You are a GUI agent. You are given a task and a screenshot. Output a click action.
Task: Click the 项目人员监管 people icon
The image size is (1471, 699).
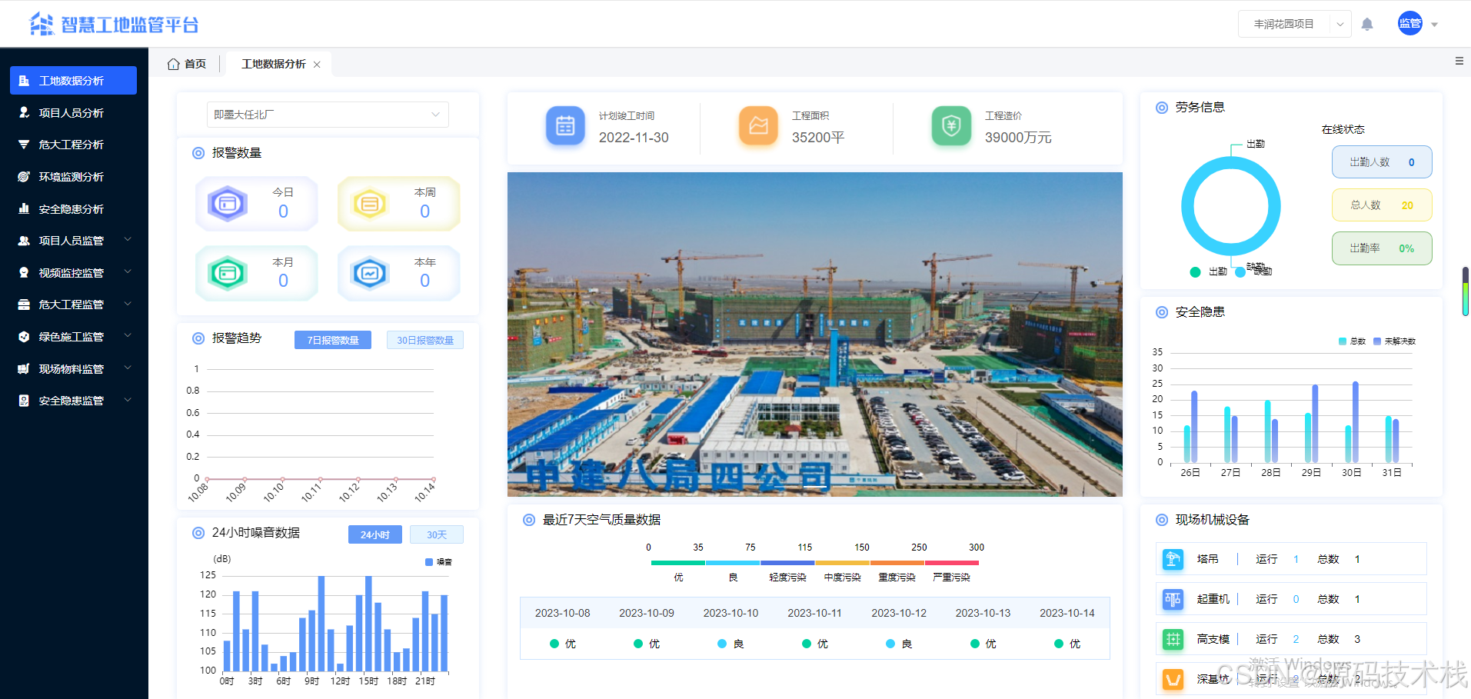tap(24, 241)
